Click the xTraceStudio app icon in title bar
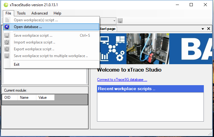 tap(6, 5)
